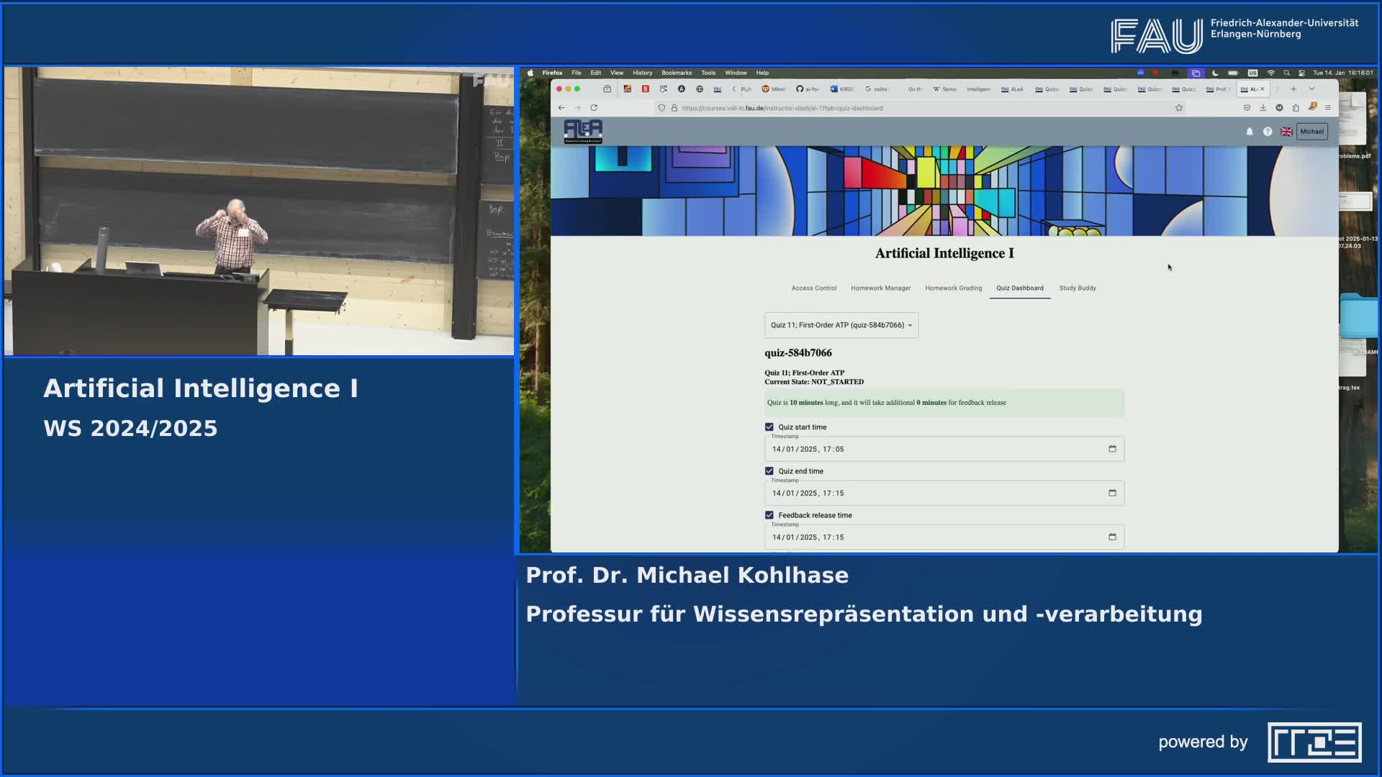Open macOS Spotlight search magnifier

coord(1286,73)
